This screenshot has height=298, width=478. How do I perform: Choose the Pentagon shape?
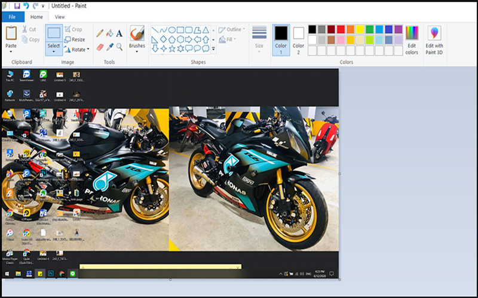pyautogui.click(x=172, y=39)
